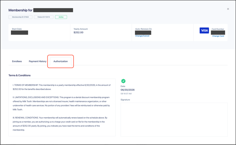Click the redacted Start Date value
Viewport: 236px width, 145px height.
click(19, 33)
